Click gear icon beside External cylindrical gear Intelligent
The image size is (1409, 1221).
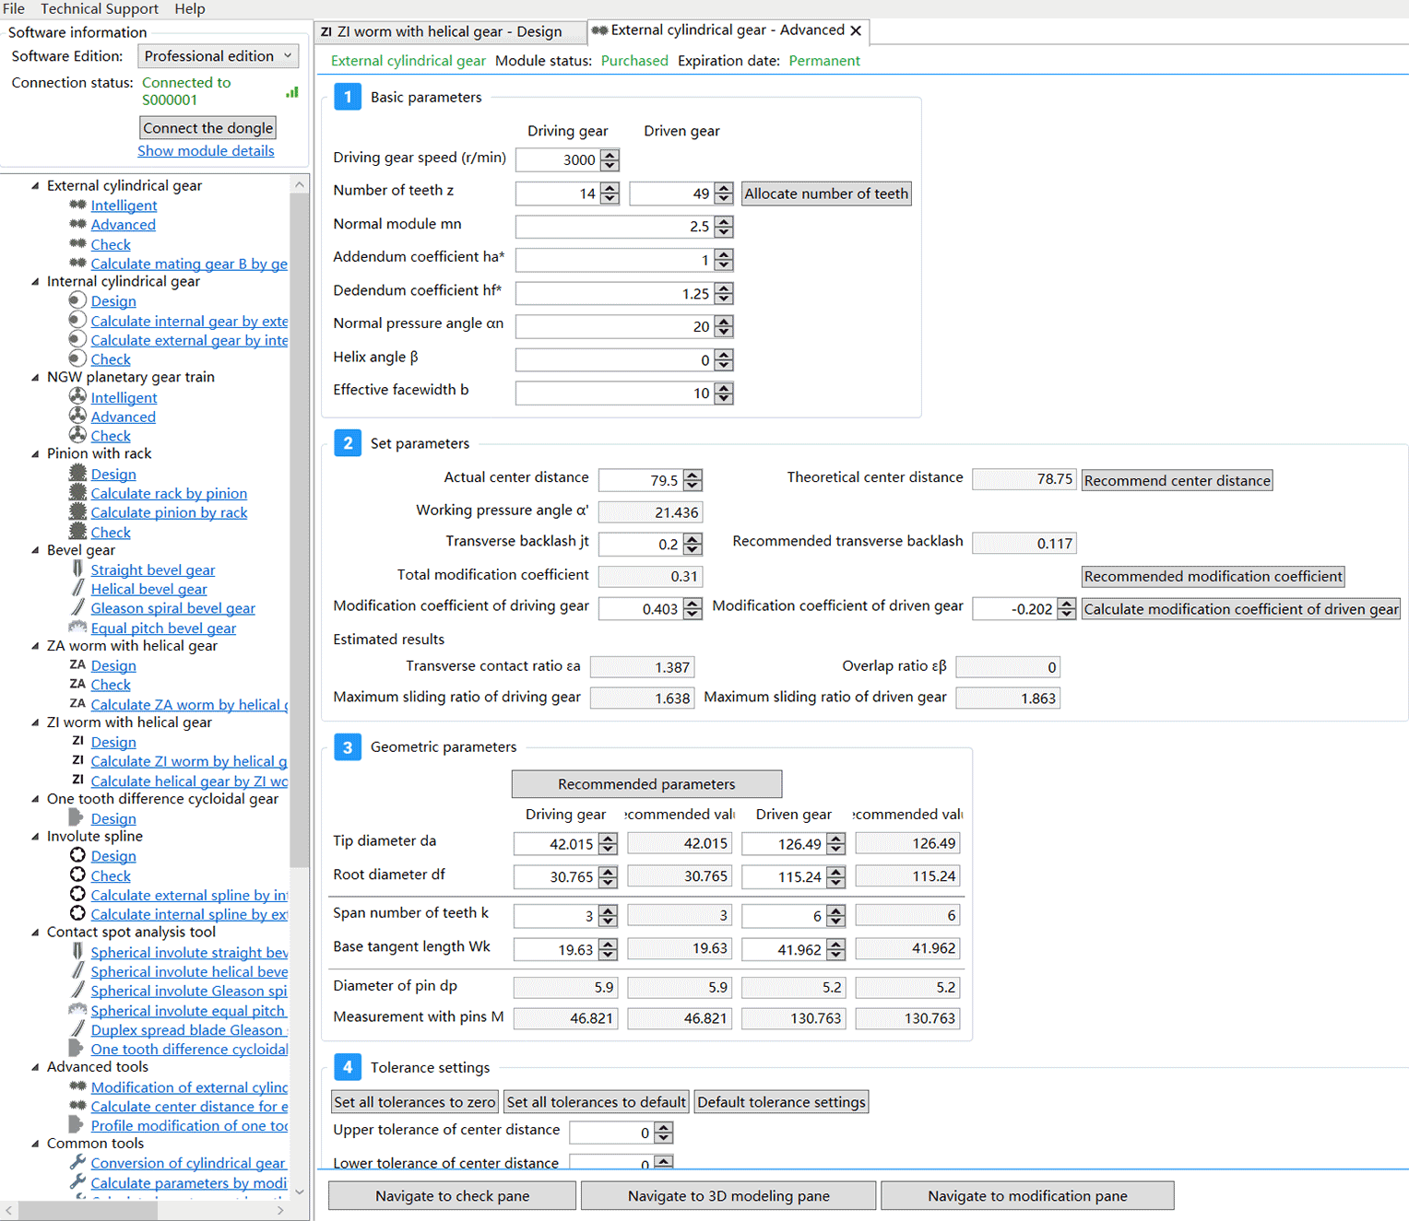click(x=77, y=205)
